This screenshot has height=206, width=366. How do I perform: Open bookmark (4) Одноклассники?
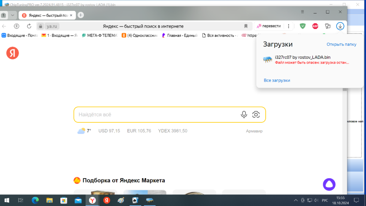[x=140, y=35]
